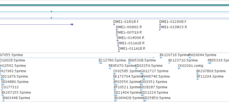Click the thick teal bar at the top

click(115, 5)
